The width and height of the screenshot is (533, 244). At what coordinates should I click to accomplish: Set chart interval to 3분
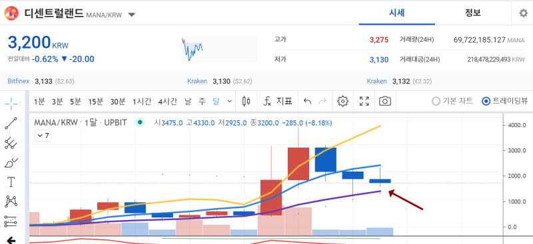(57, 102)
